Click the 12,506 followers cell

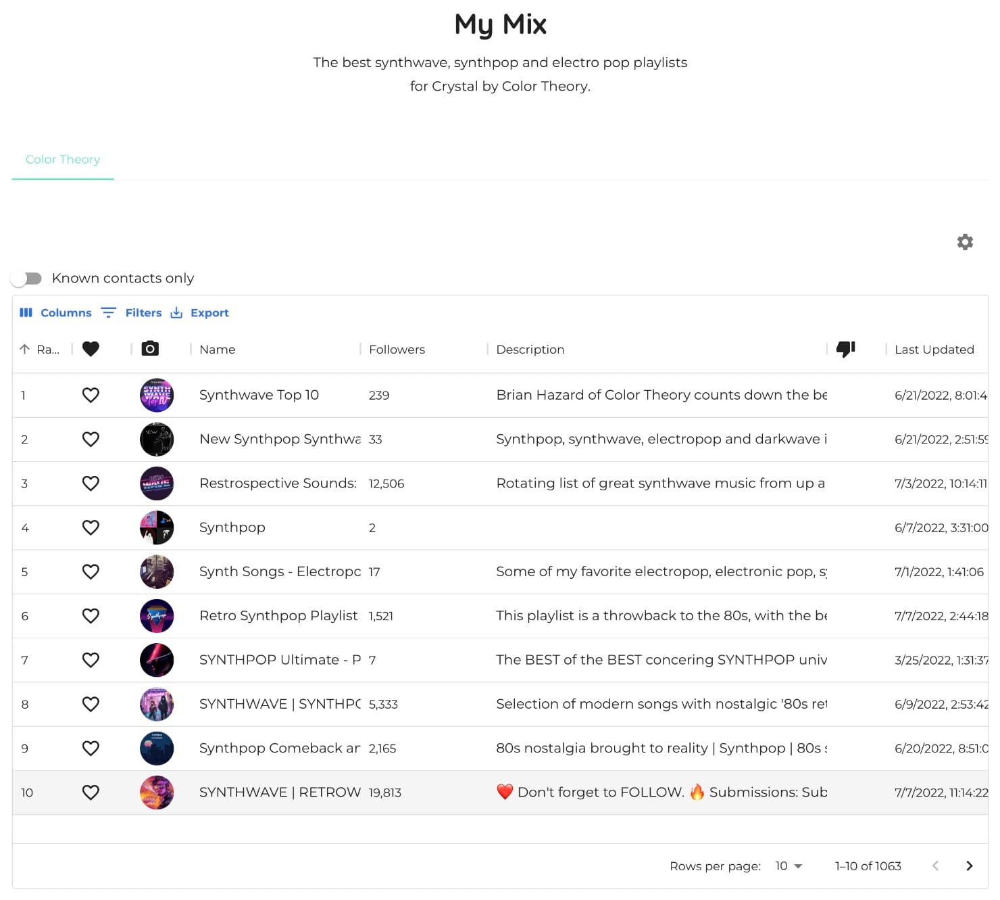click(386, 484)
